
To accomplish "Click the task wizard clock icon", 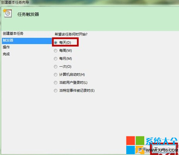I will point(7,13).
